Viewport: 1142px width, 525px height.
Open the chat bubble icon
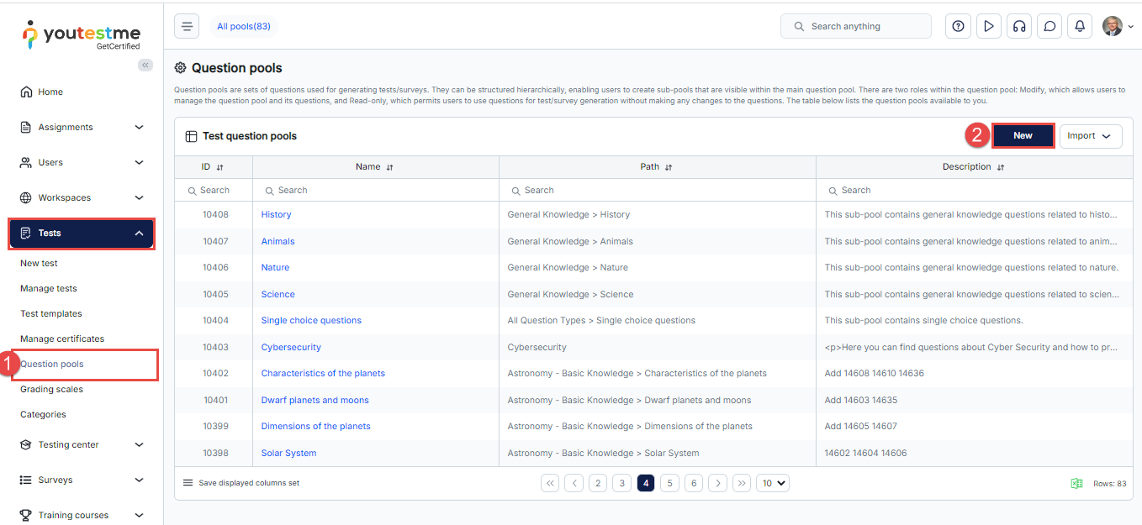[x=1049, y=26]
